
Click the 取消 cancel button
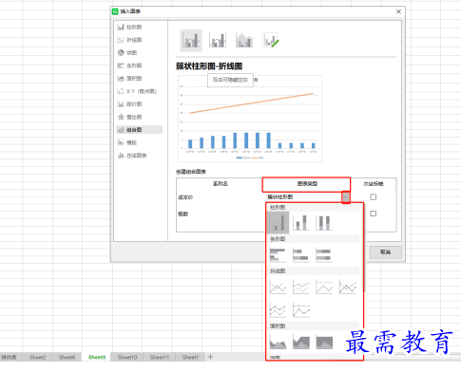(x=386, y=252)
